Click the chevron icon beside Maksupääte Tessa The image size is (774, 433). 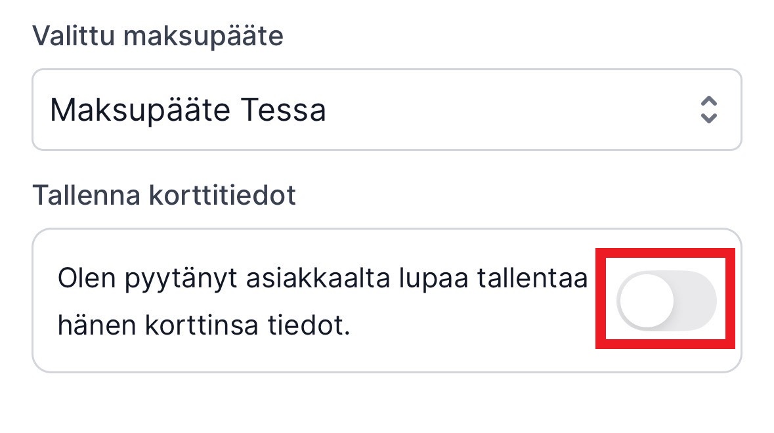[x=710, y=109]
